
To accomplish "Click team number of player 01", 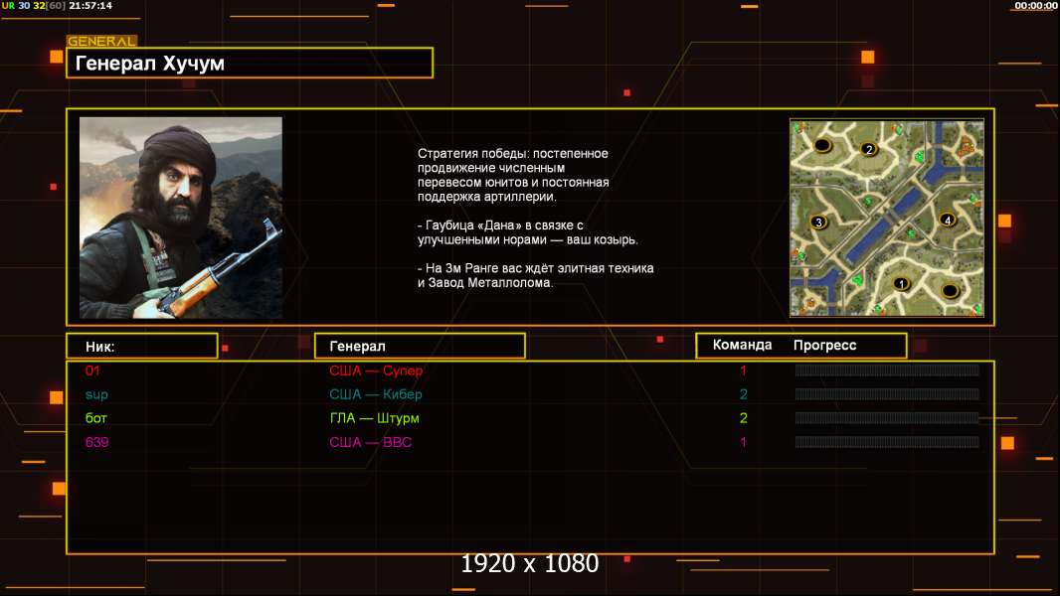I will (743, 371).
